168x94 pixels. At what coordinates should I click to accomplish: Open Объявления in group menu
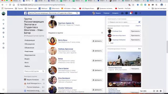(29, 48)
